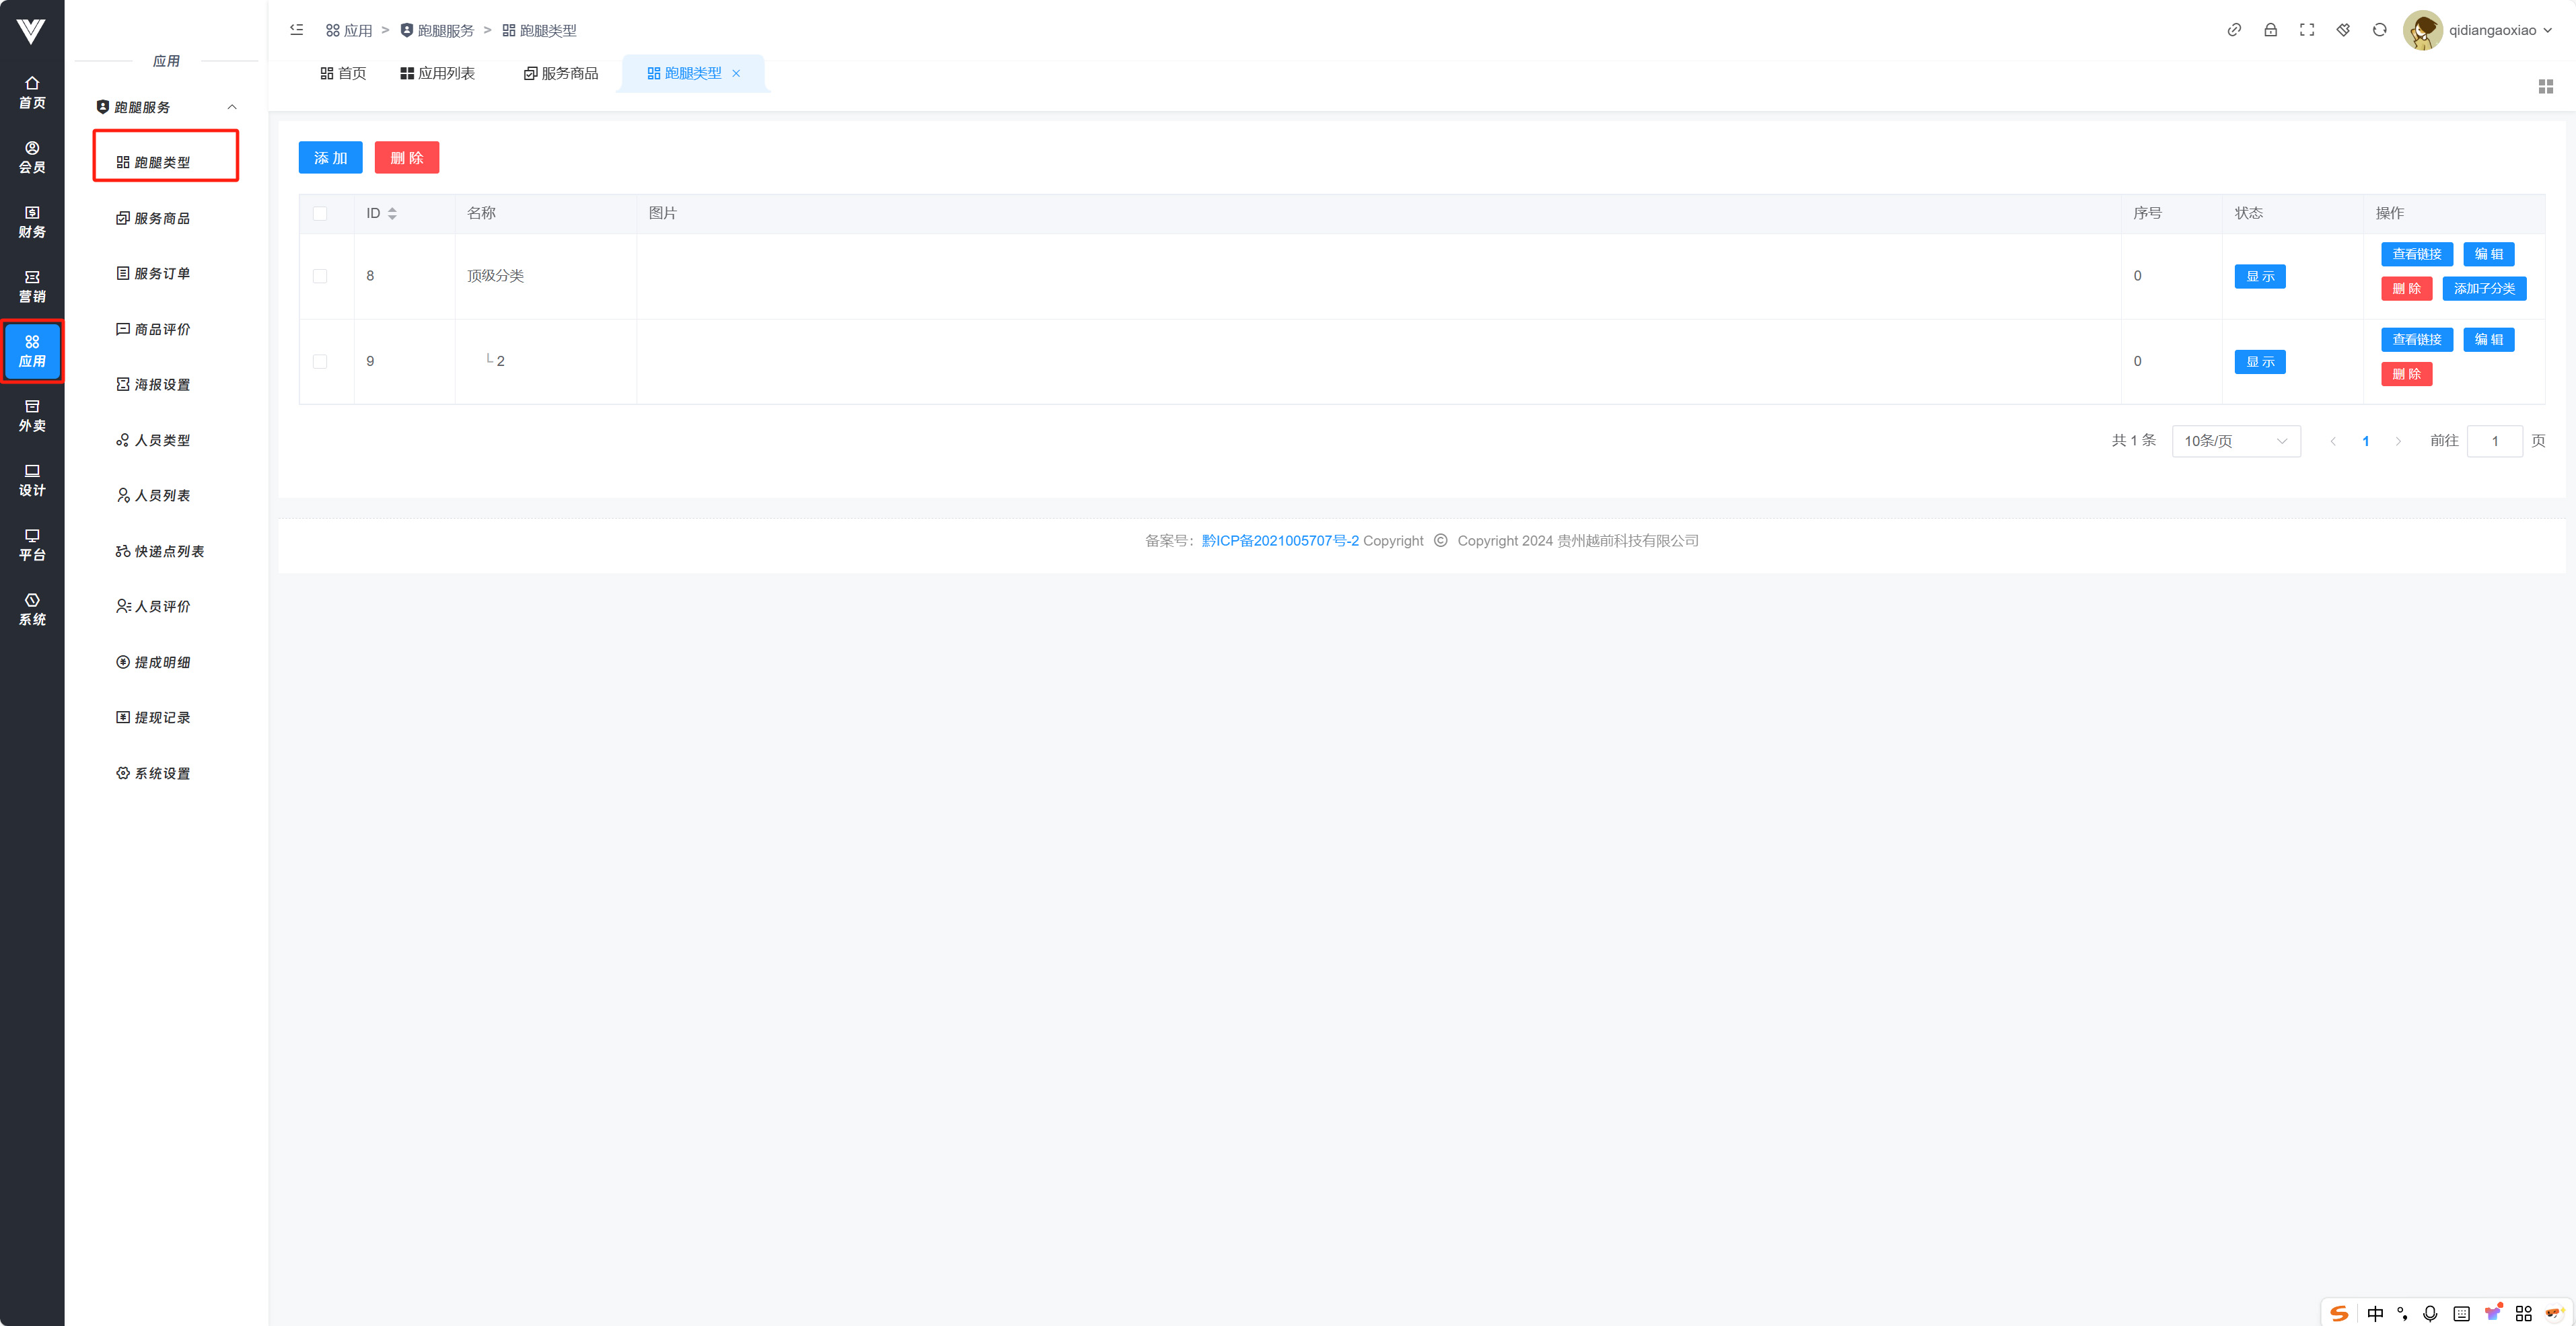
Task: Toggle fullscreen mode icon
Action: [x=2307, y=30]
